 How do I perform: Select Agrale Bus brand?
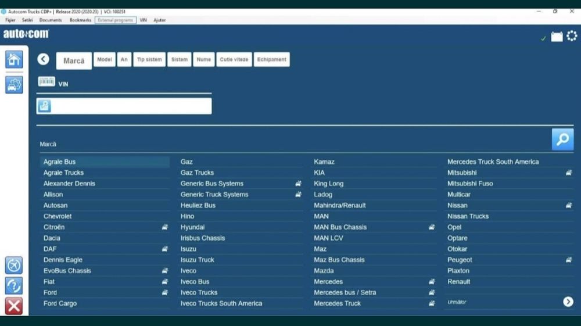[105, 162]
